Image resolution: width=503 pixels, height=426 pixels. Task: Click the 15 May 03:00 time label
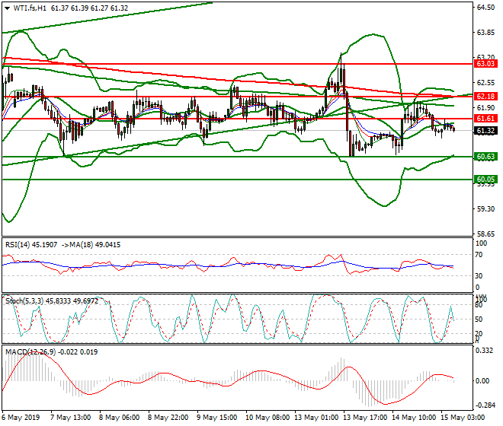463,418
